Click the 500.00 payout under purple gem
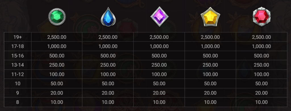The height and width of the screenshot is (111, 291). coord(159,55)
